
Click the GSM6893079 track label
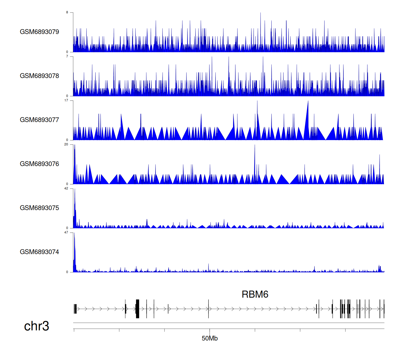pyautogui.click(x=39, y=32)
